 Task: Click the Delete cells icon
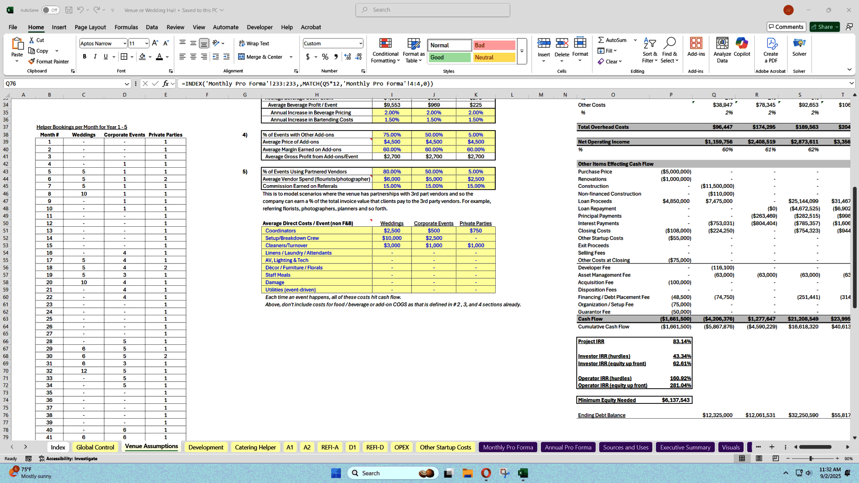click(x=562, y=43)
